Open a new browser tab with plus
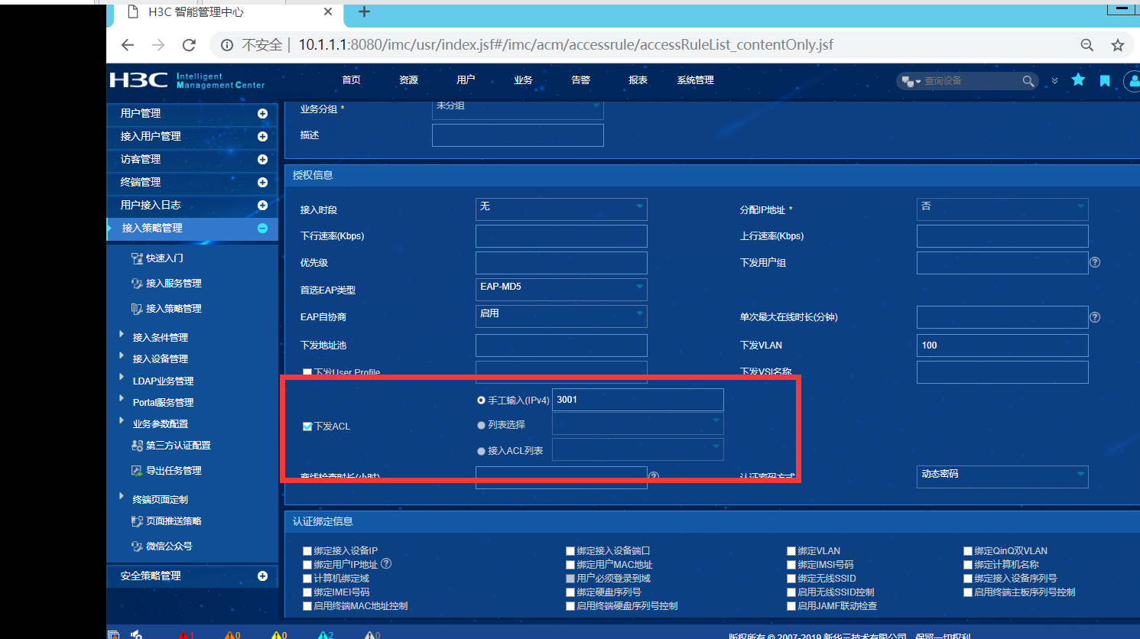The height and width of the screenshot is (639, 1140). (364, 11)
